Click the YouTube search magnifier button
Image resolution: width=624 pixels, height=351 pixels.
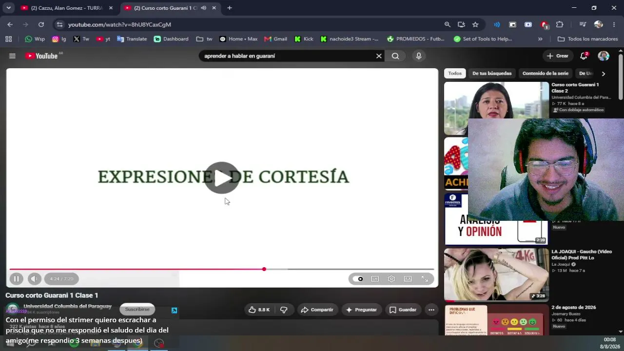395,56
